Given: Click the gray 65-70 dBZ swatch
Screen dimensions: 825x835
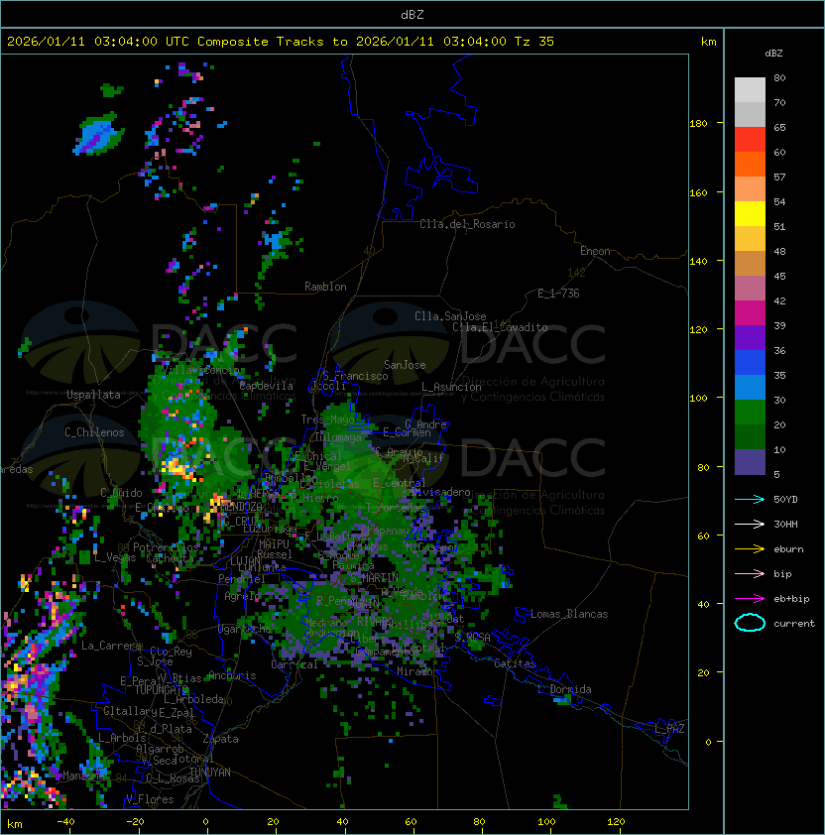Looking at the screenshot, I should tap(750, 114).
